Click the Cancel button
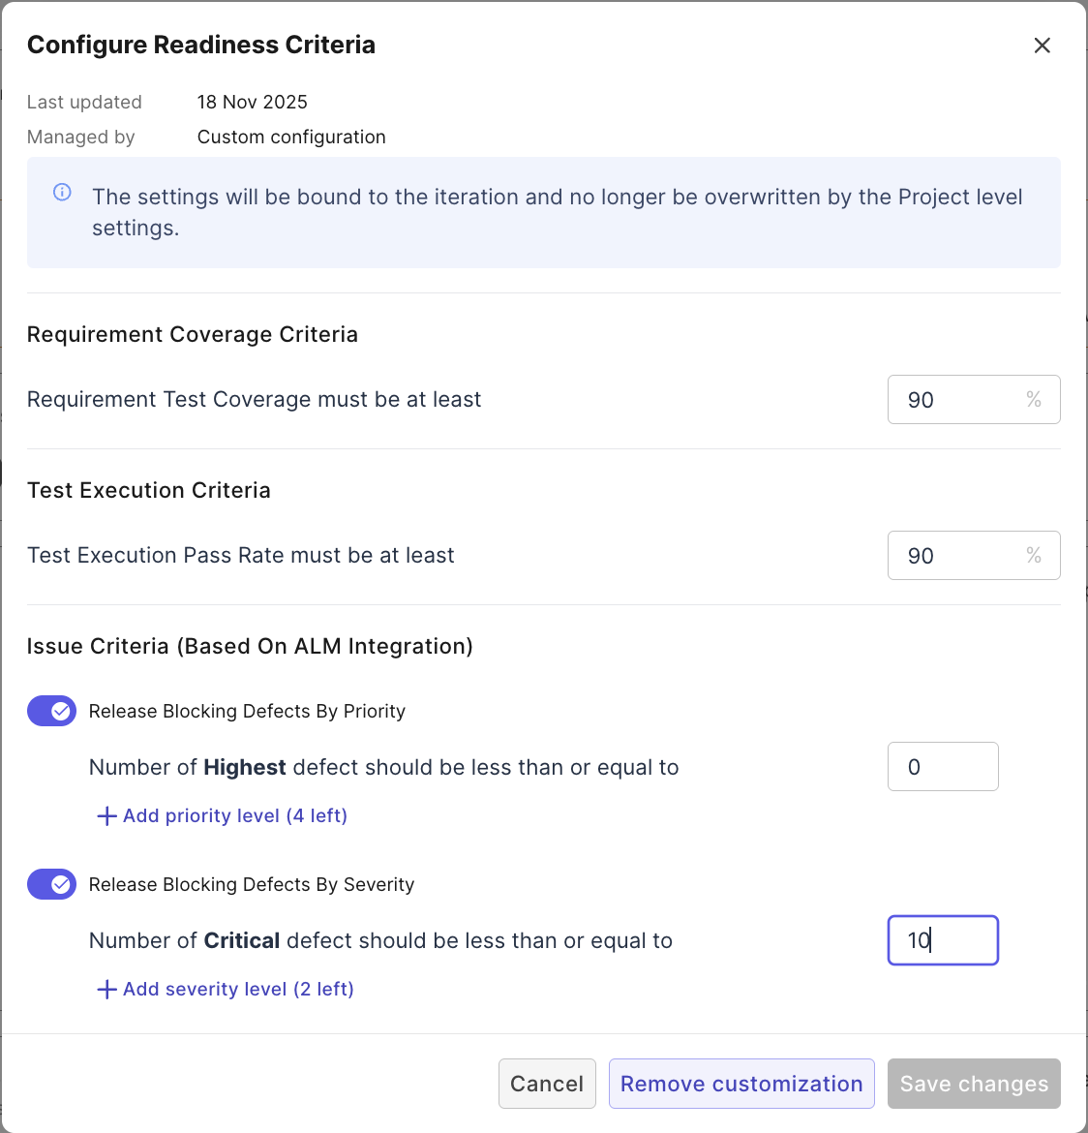This screenshot has width=1088, height=1133. click(x=547, y=1083)
